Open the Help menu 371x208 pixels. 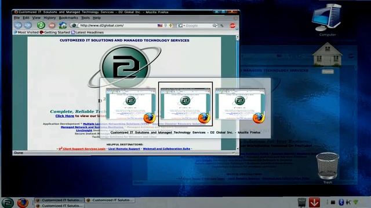point(97,18)
